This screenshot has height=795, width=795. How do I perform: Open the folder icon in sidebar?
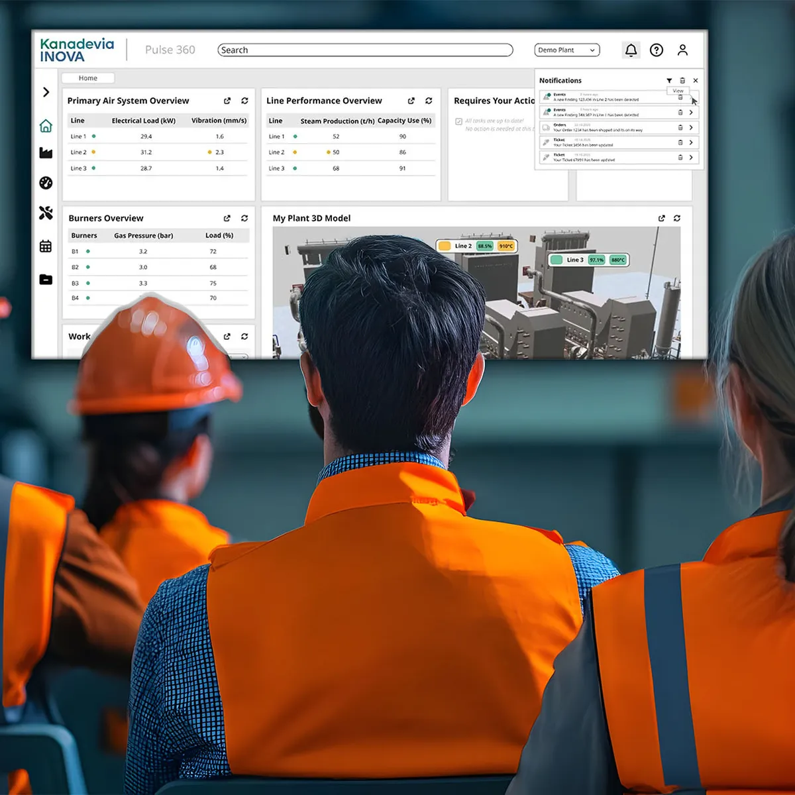coord(46,279)
